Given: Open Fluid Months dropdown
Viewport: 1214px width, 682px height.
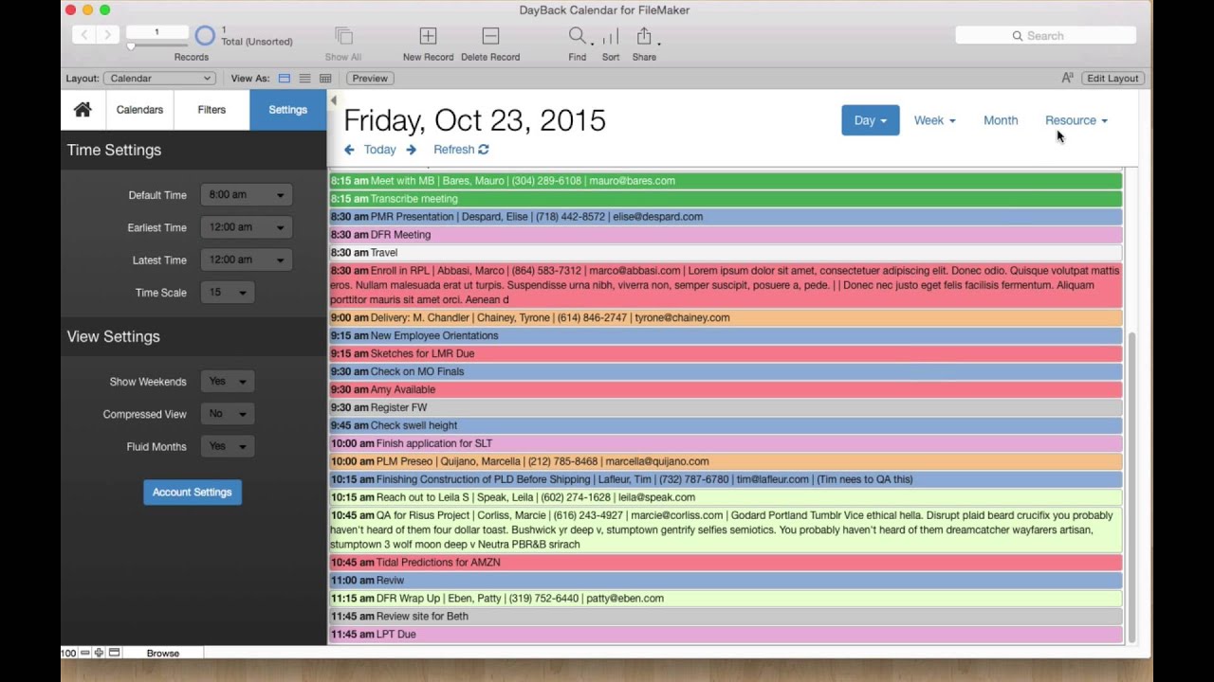Looking at the screenshot, I should click(227, 446).
